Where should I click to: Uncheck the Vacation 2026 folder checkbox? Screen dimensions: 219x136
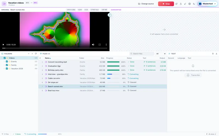[7, 69]
